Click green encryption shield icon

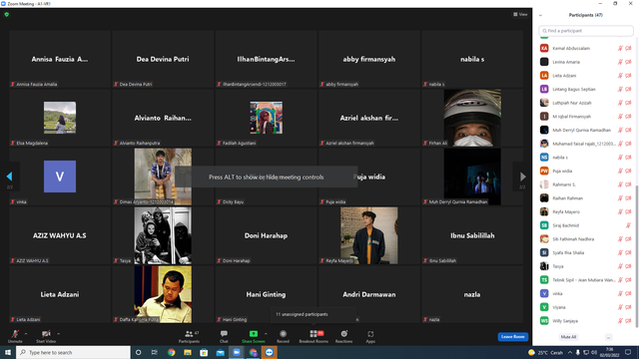pyautogui.click(x=7, y=14)
